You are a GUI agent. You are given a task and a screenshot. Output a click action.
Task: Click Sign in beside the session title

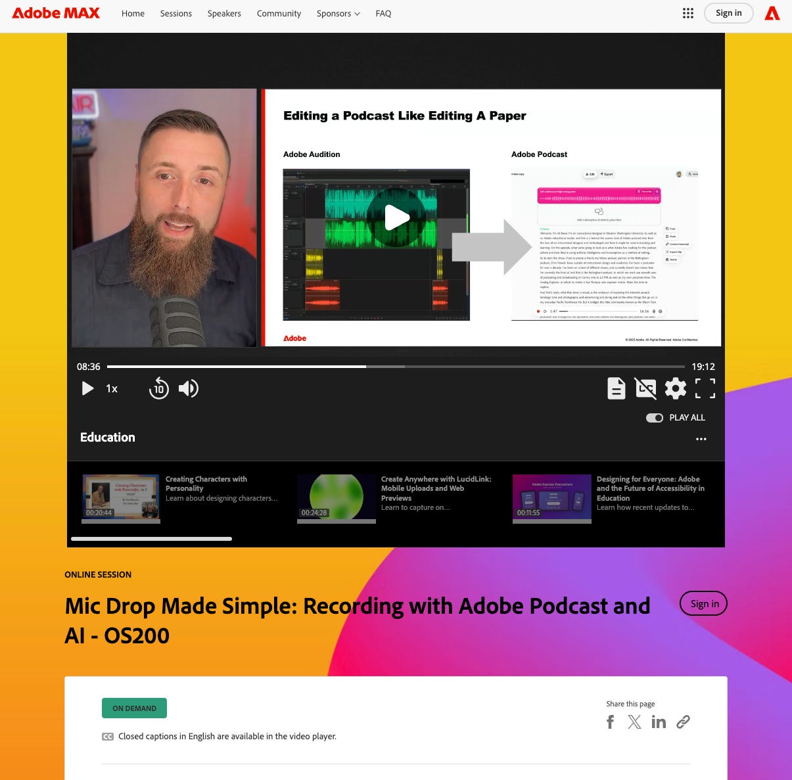point(705,604)
